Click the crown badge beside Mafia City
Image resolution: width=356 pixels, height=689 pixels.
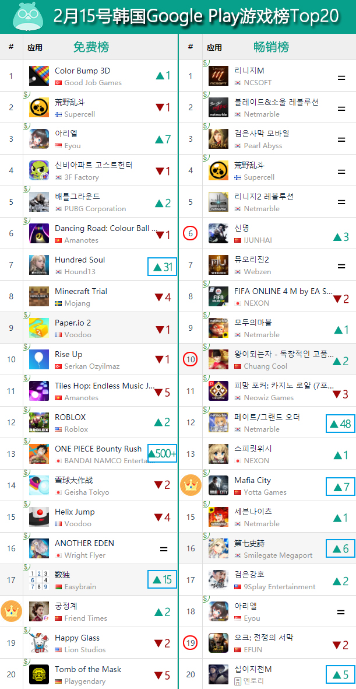tap(191, 485)
